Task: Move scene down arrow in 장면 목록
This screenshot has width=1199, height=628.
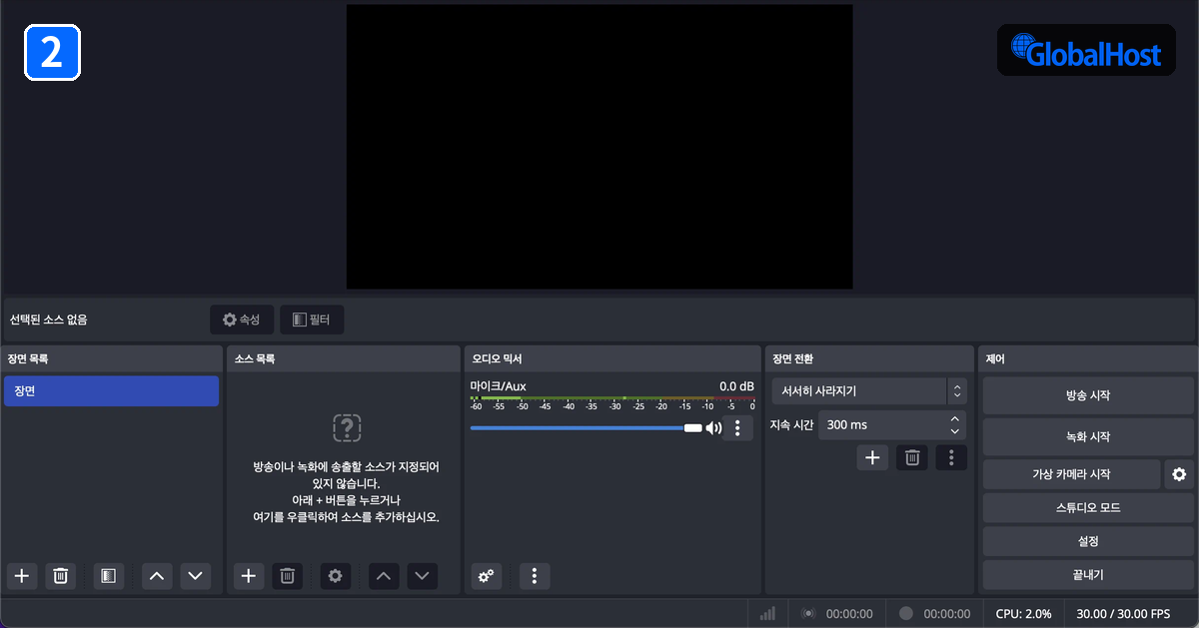Action: (x=196, y=576)
